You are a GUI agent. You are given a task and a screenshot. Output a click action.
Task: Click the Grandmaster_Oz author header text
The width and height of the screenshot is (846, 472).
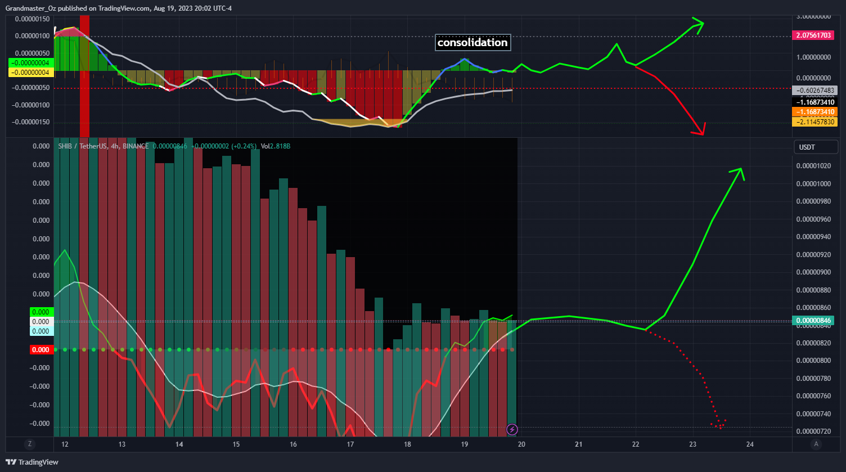pyautogui.click(x=30, y=8)
